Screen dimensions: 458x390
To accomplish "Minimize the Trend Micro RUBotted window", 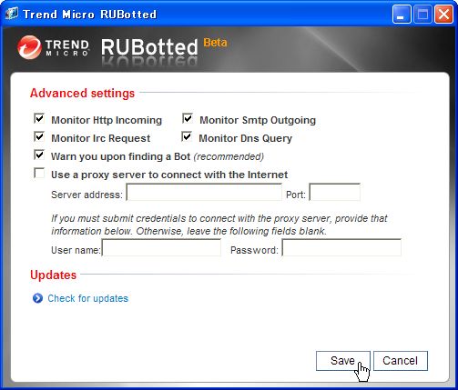I will [x=402, y=14].
